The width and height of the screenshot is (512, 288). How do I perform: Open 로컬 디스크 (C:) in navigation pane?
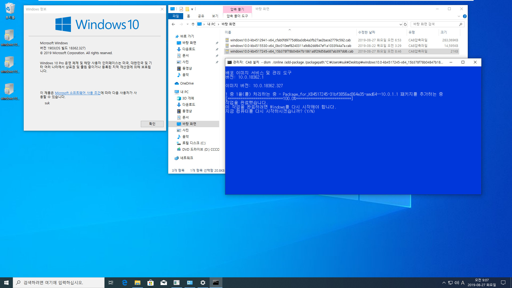pos(194,143)
